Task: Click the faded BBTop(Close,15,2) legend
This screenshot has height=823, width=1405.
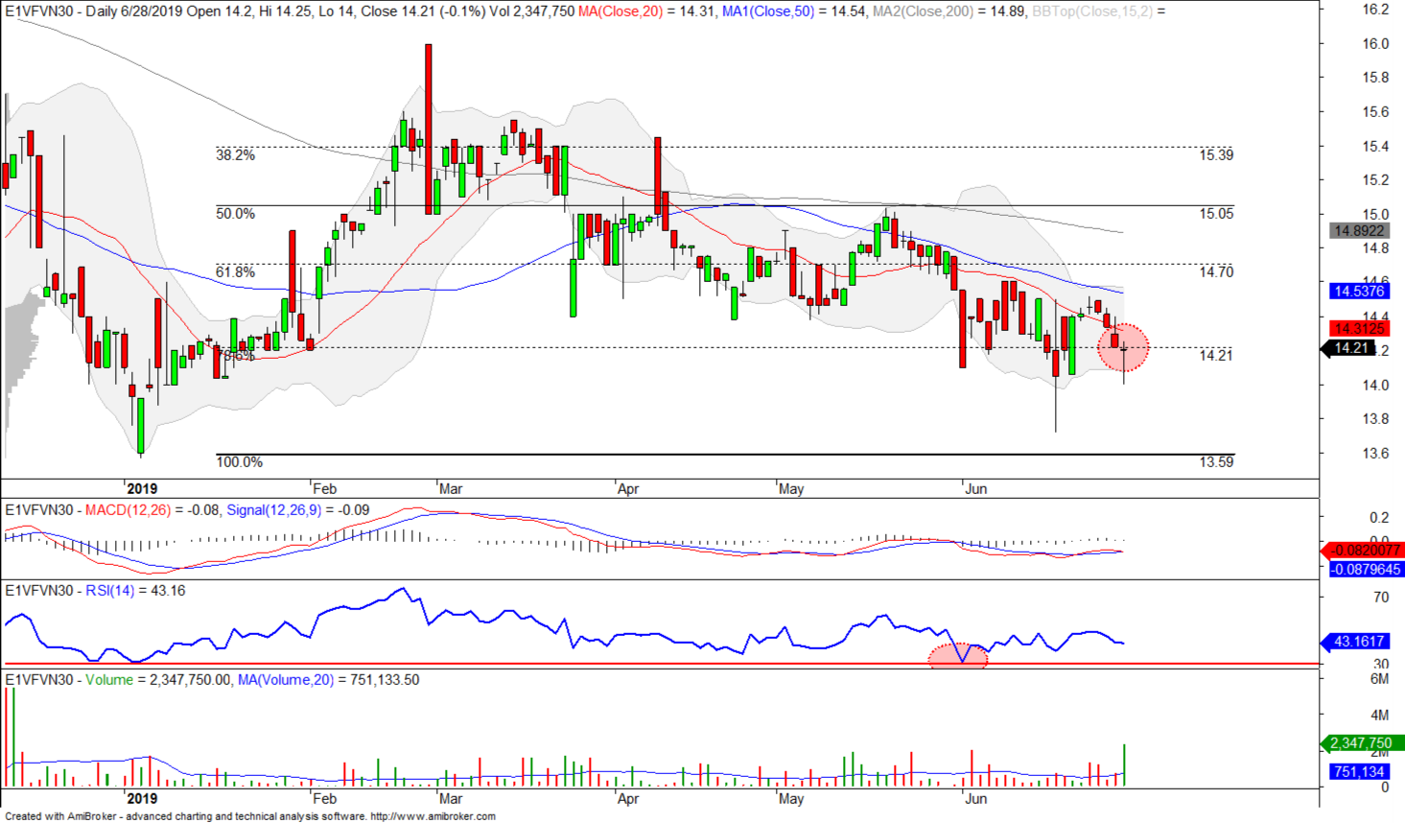Action: (1099, 12)
